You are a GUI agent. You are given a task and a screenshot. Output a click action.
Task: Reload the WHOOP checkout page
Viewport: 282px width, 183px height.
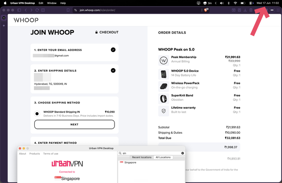(x=37, y=10)
